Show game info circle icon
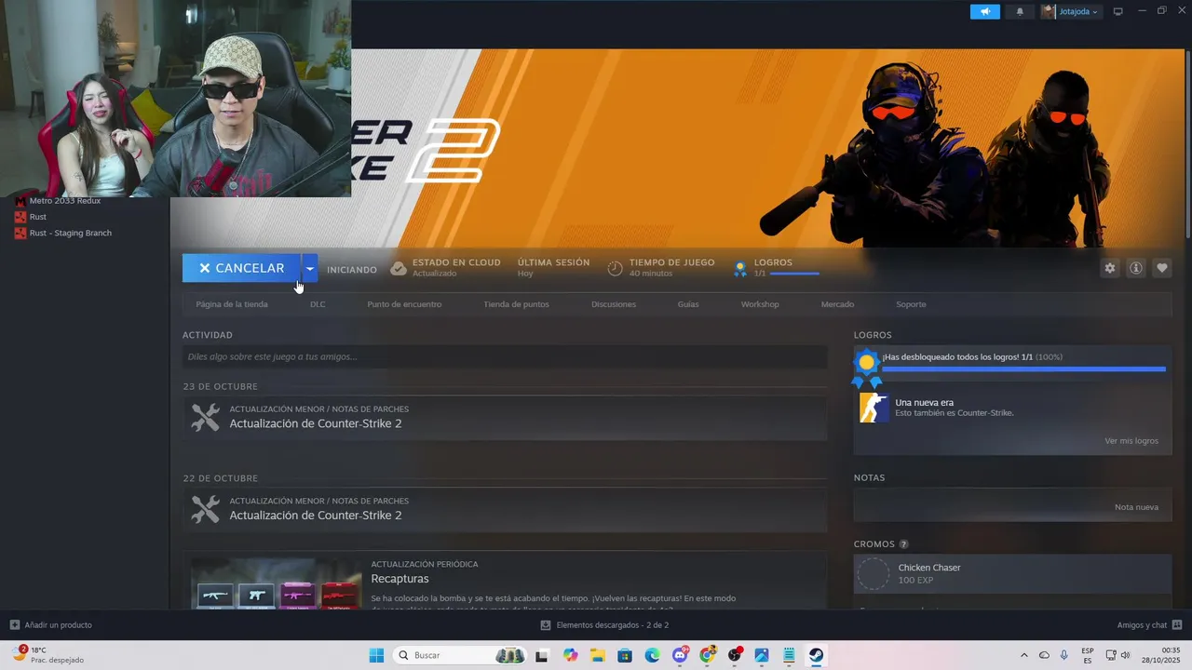The width and height of the screenshot is (1192, 670). point(1135,268)
